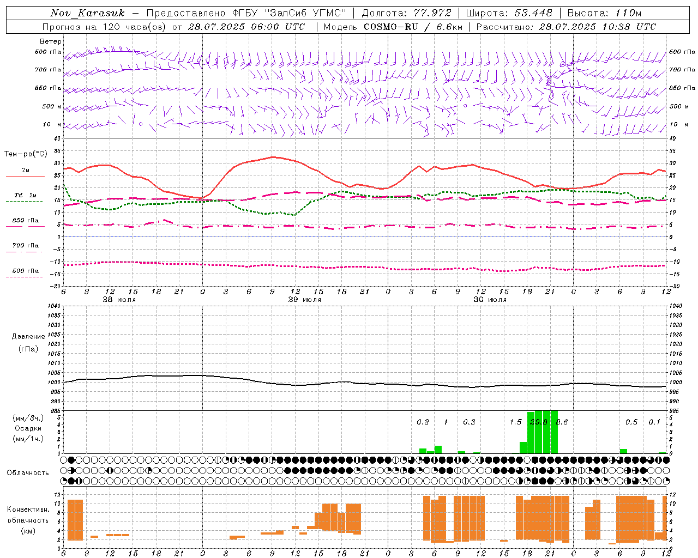
Task: Click 'Прогноз на 120 часа(ов)' forecast period text
Action: click(x=105, y=27)
